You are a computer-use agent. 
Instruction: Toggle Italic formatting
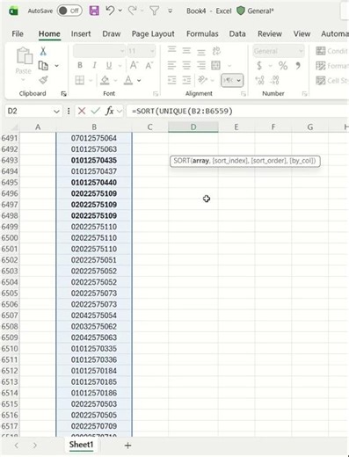(x=94, y=65)
